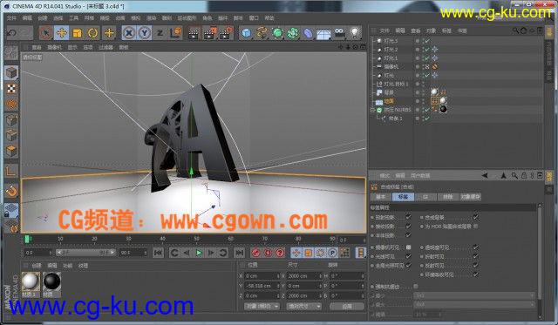Viewport: 558px width, 325px height.
Task: Open the green array modeling object icon
Action: [293, 33]
